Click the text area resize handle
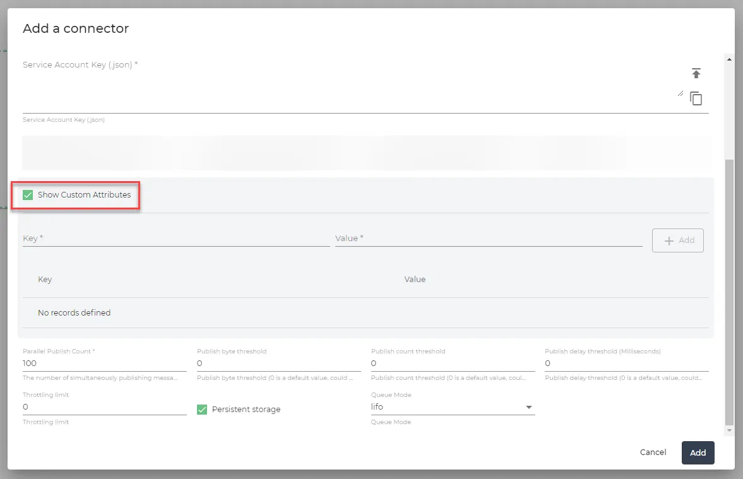Screen dimensions: 743x479 (681, 93)
